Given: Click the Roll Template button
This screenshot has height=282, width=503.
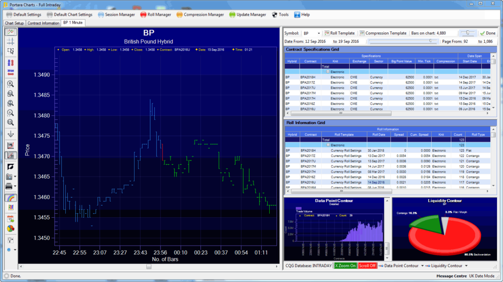Looking at the screenshot, I should (x=339, y=33).
